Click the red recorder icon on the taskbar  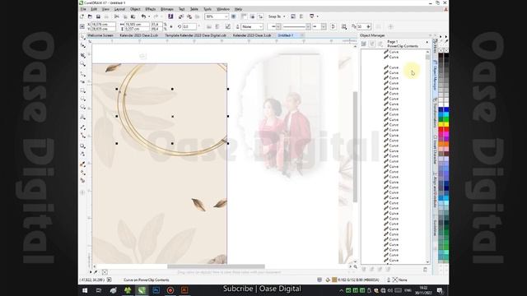coord(170,290)
